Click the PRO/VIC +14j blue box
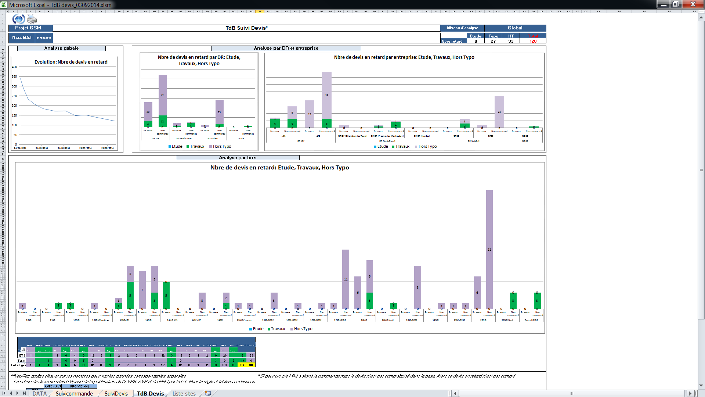 coord(79,386)
